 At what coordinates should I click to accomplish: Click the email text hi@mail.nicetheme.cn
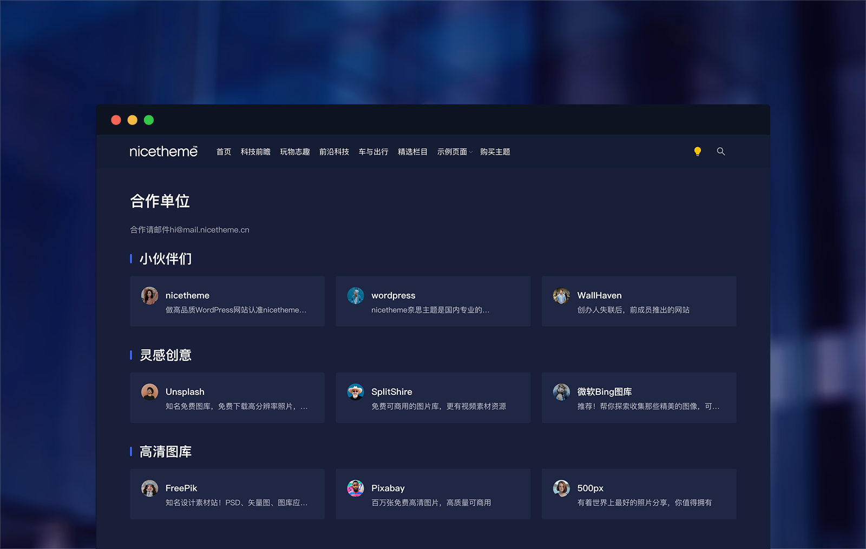(x=209, y=230)
